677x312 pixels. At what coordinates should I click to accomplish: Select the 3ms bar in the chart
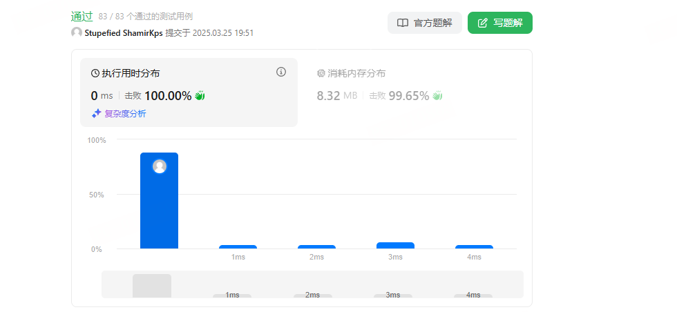(x=395, y=246)
